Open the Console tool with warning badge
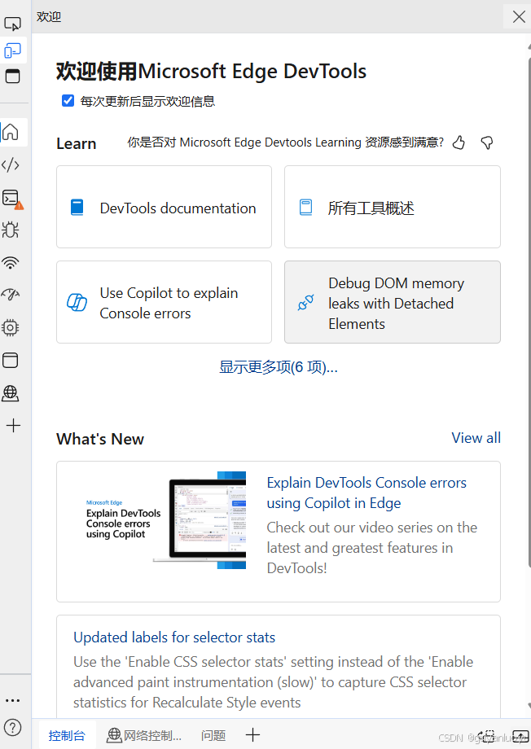This screenshot has width=531, height=749. coord(12,198)
